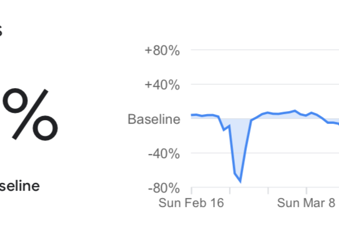Click the x-axis tick above Sun Mar 8
Viewport: 339px width, 239px height.
pyautogui.click(x=306, y=191)
